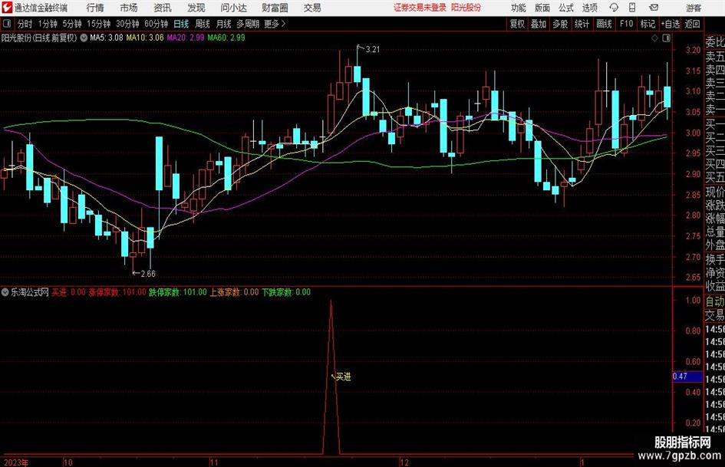Open the 发现 menu

196,8
